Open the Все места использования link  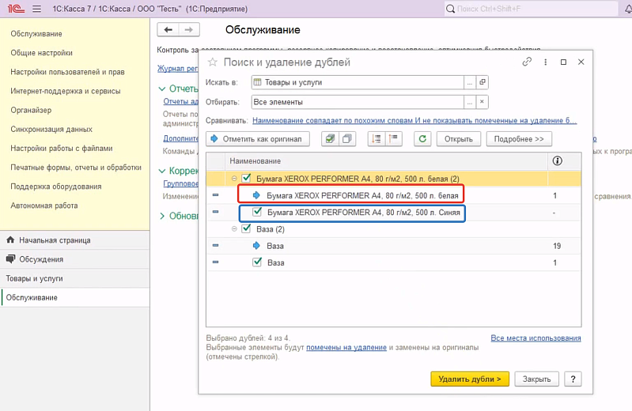point(535,337)
